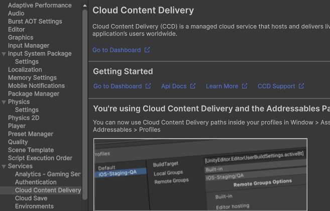Viewport: 330px width, 211px height.
Task: Open Settings under Physics
Action: coord(27,110)
